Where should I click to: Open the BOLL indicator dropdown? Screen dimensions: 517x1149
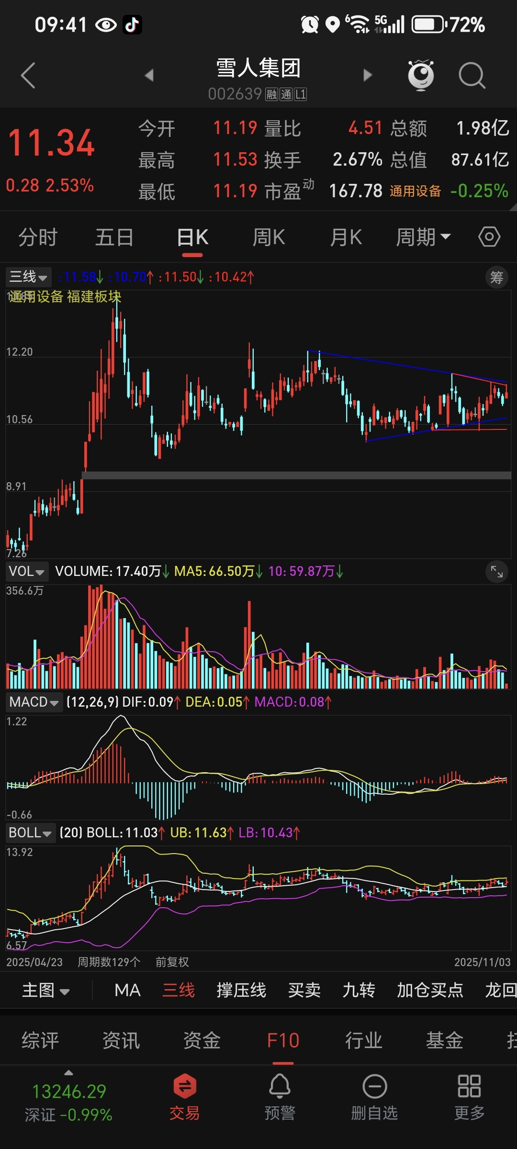(x=30, y=833)
